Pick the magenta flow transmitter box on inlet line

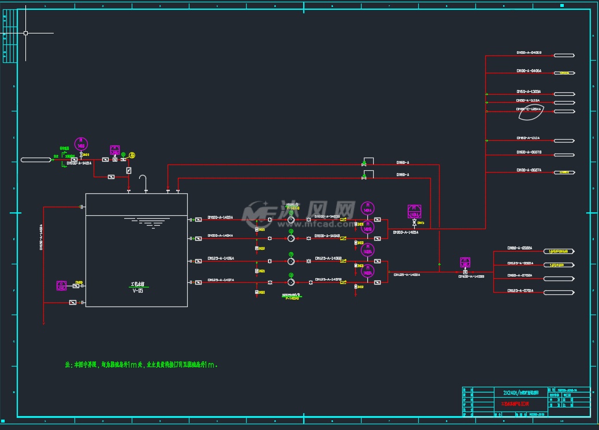pyautogui.click(x=114, y=149)
